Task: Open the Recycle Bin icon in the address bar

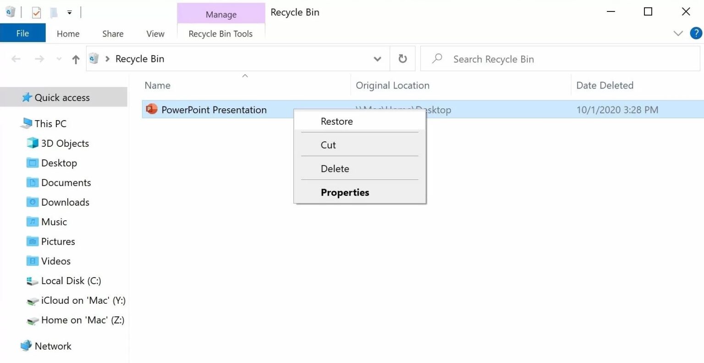Action: [93, 58]
